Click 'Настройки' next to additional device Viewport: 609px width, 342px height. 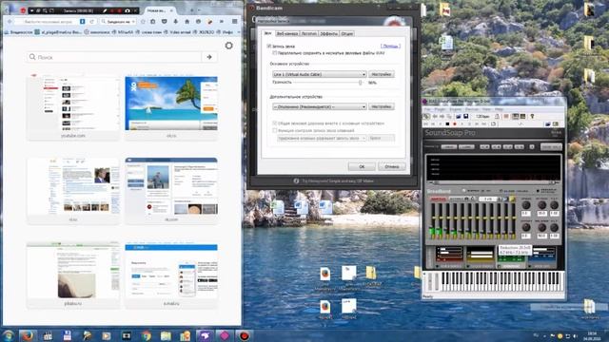[x=382, y=106]
